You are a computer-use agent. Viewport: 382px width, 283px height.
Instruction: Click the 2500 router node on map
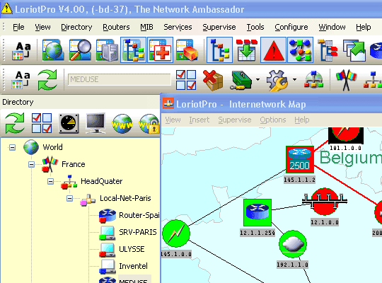pos(300,160)
